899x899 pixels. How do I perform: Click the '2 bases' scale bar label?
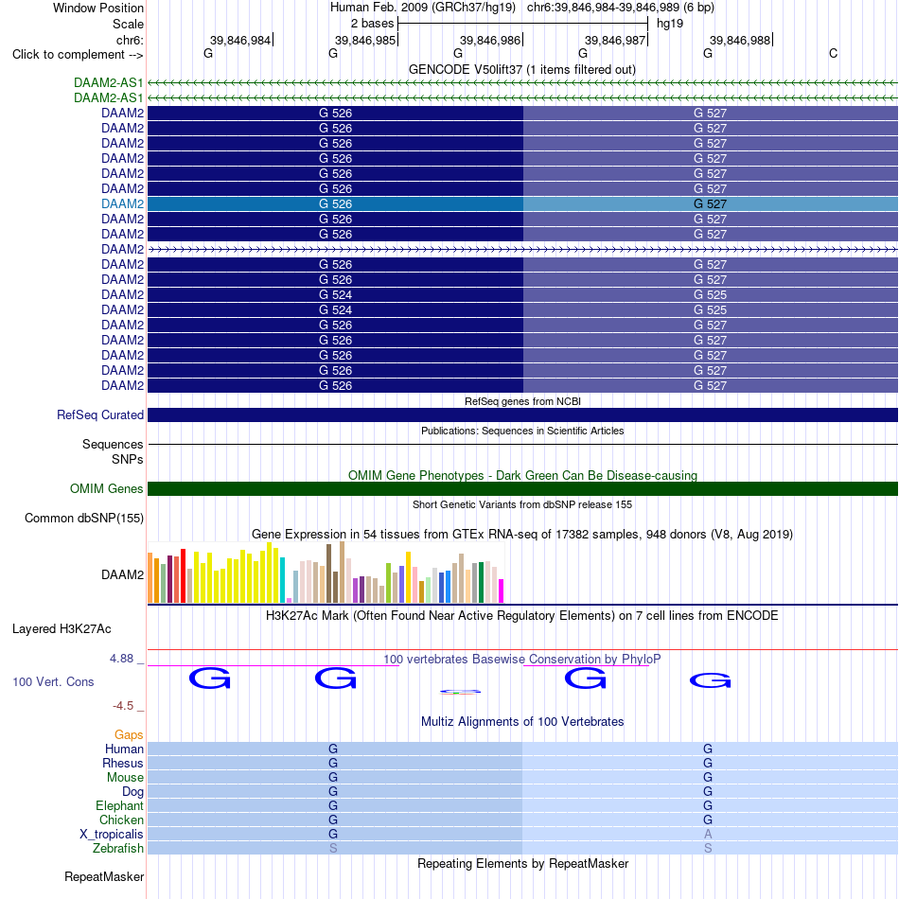[x=372, y=24]
